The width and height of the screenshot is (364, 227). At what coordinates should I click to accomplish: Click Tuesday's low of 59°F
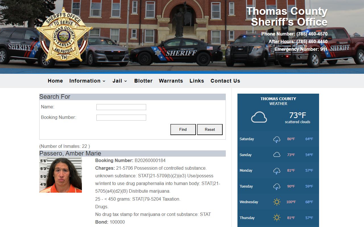pyautogui.click(x=309, y=186)
